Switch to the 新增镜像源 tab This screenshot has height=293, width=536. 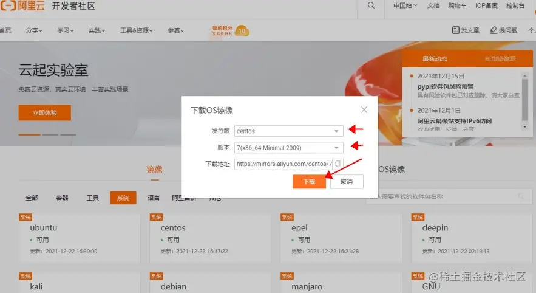click(x=500, y=58)
